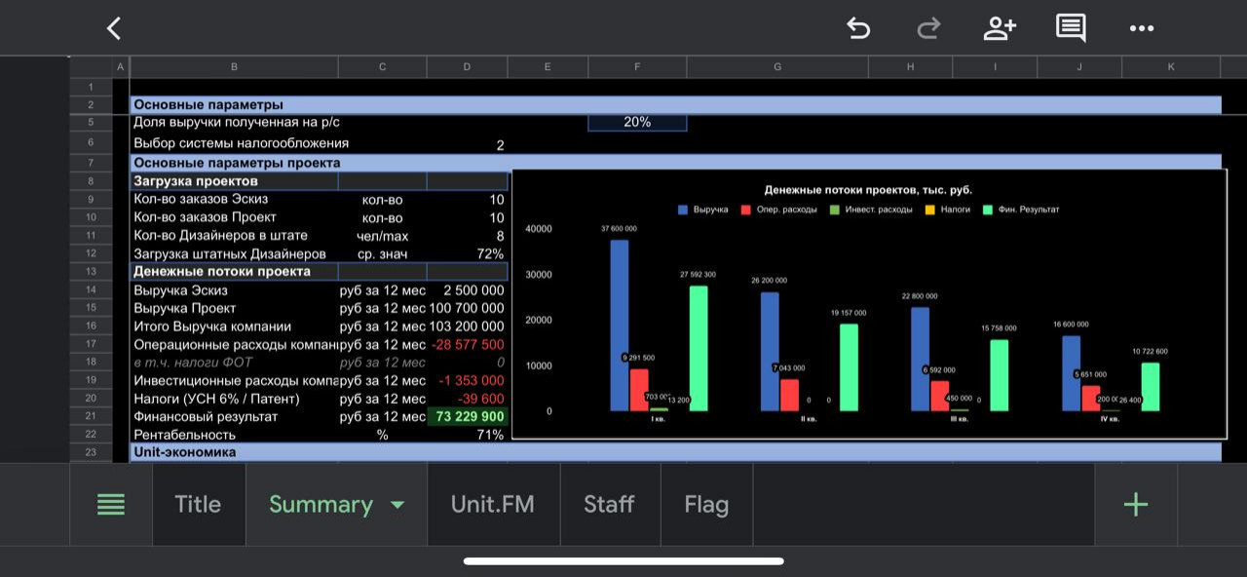The width and height of the screenshot is (1247, 577).
Task: Click the chart title text
Action: pyautogui.click(x=868, y=190)
